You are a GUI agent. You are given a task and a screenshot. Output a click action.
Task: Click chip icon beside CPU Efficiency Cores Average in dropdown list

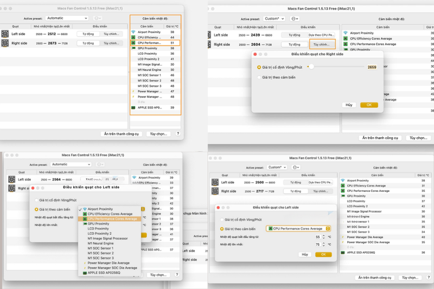pos(85,214)
